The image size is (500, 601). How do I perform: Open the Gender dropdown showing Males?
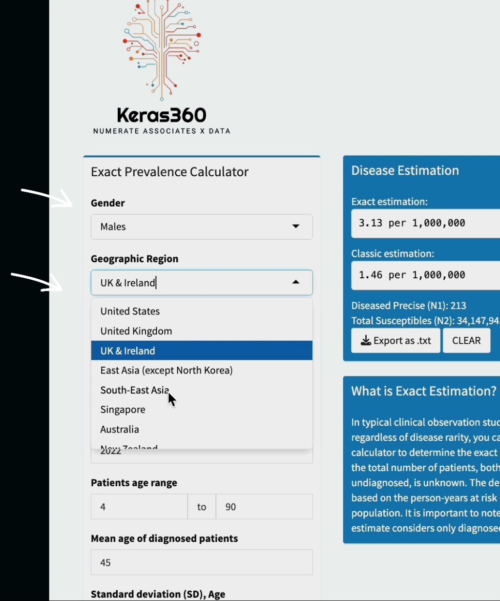pyautogui.click(x=201, y=227)
